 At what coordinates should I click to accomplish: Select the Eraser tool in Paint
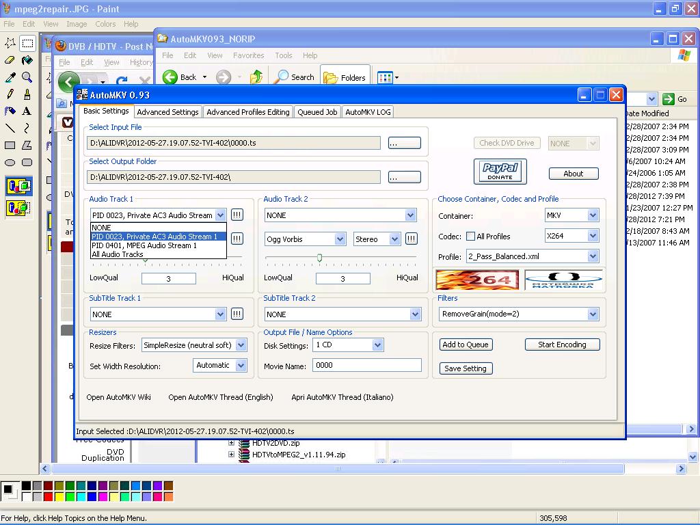[x=10, y=60]
